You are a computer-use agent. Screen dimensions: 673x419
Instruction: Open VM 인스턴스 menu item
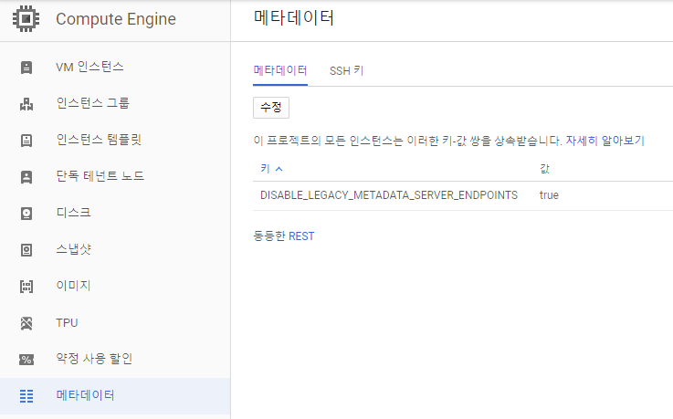click(x=89, y=67)
